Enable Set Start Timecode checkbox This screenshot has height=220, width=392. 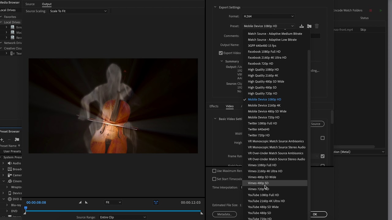click(x=214, y=179)
